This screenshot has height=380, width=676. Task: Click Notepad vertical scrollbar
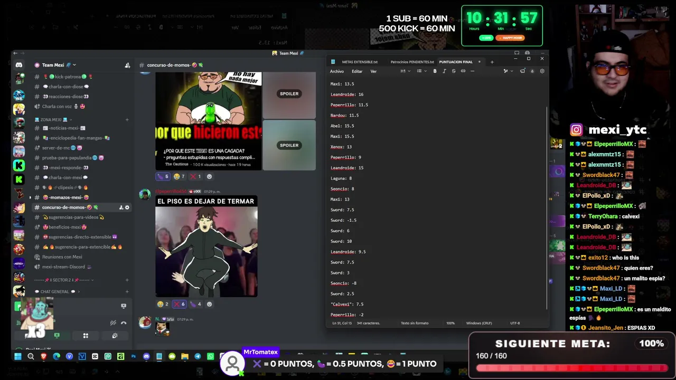coord(547,207)
